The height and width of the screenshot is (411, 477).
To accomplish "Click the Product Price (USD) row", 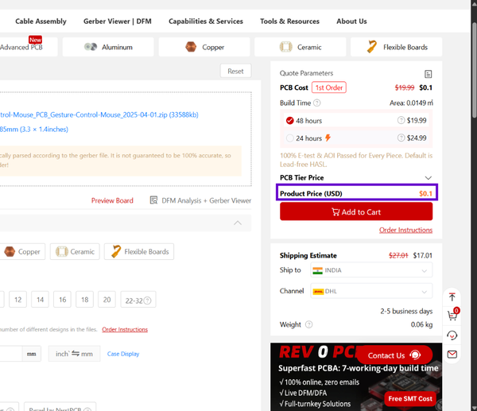I will tap(356, 193).
